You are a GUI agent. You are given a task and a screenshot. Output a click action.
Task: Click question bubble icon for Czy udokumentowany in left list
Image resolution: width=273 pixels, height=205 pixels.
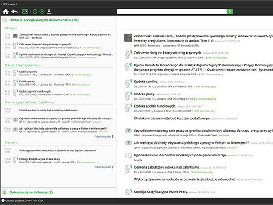16,120
